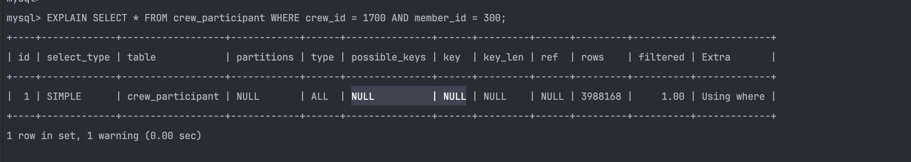
Task: Click the Using where text
Action: (x=733, y=97)
